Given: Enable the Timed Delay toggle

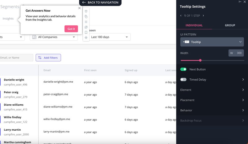Looking at the screenshot, I should (x=183, y=80).
